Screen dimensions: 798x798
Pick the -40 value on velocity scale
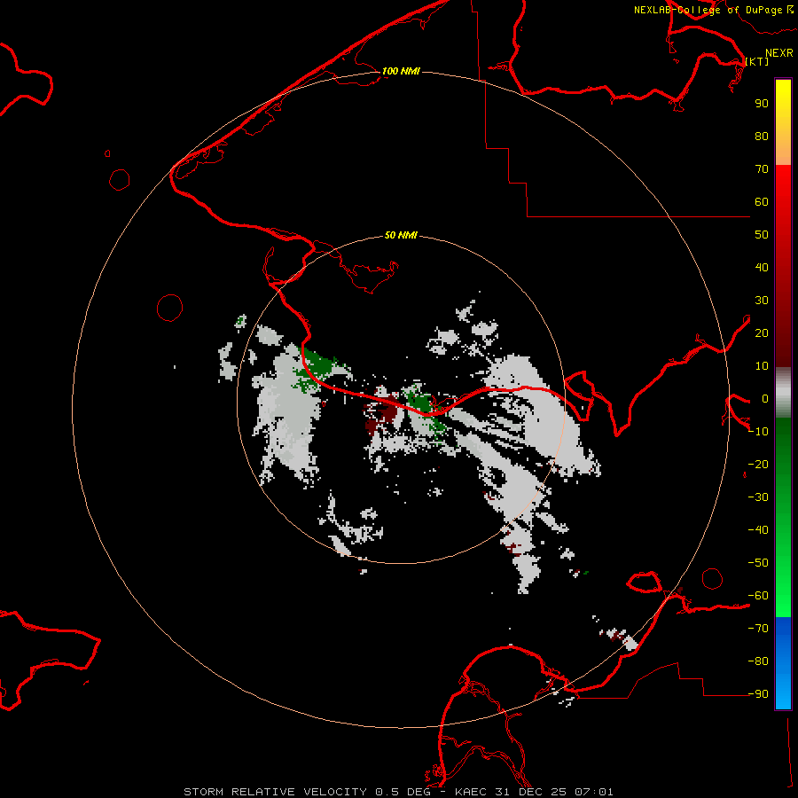pyautogui.click(x=758, y=530)
